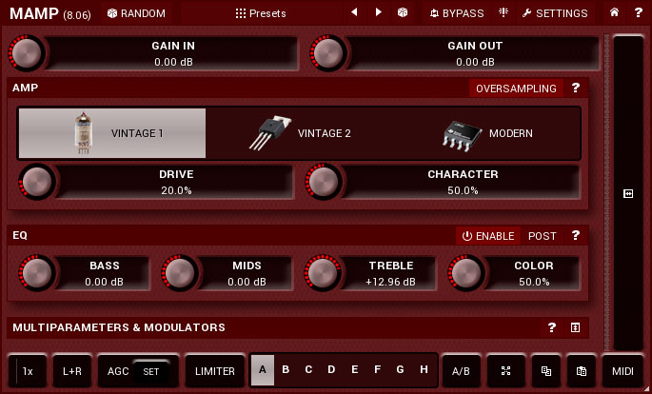Screen dimensions: 652x394
Task: Click the CHARACTER knob
Action: [324, 182]
